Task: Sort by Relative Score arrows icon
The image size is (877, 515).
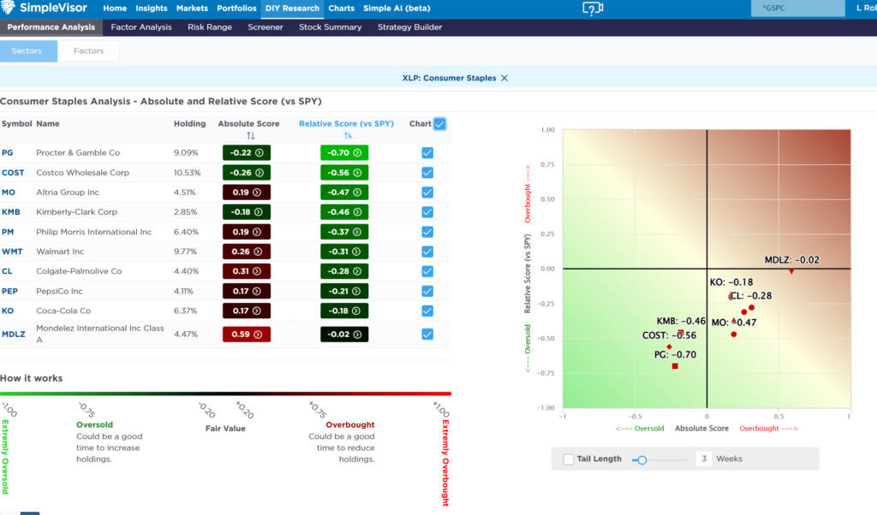Action: tap(348, 136)
